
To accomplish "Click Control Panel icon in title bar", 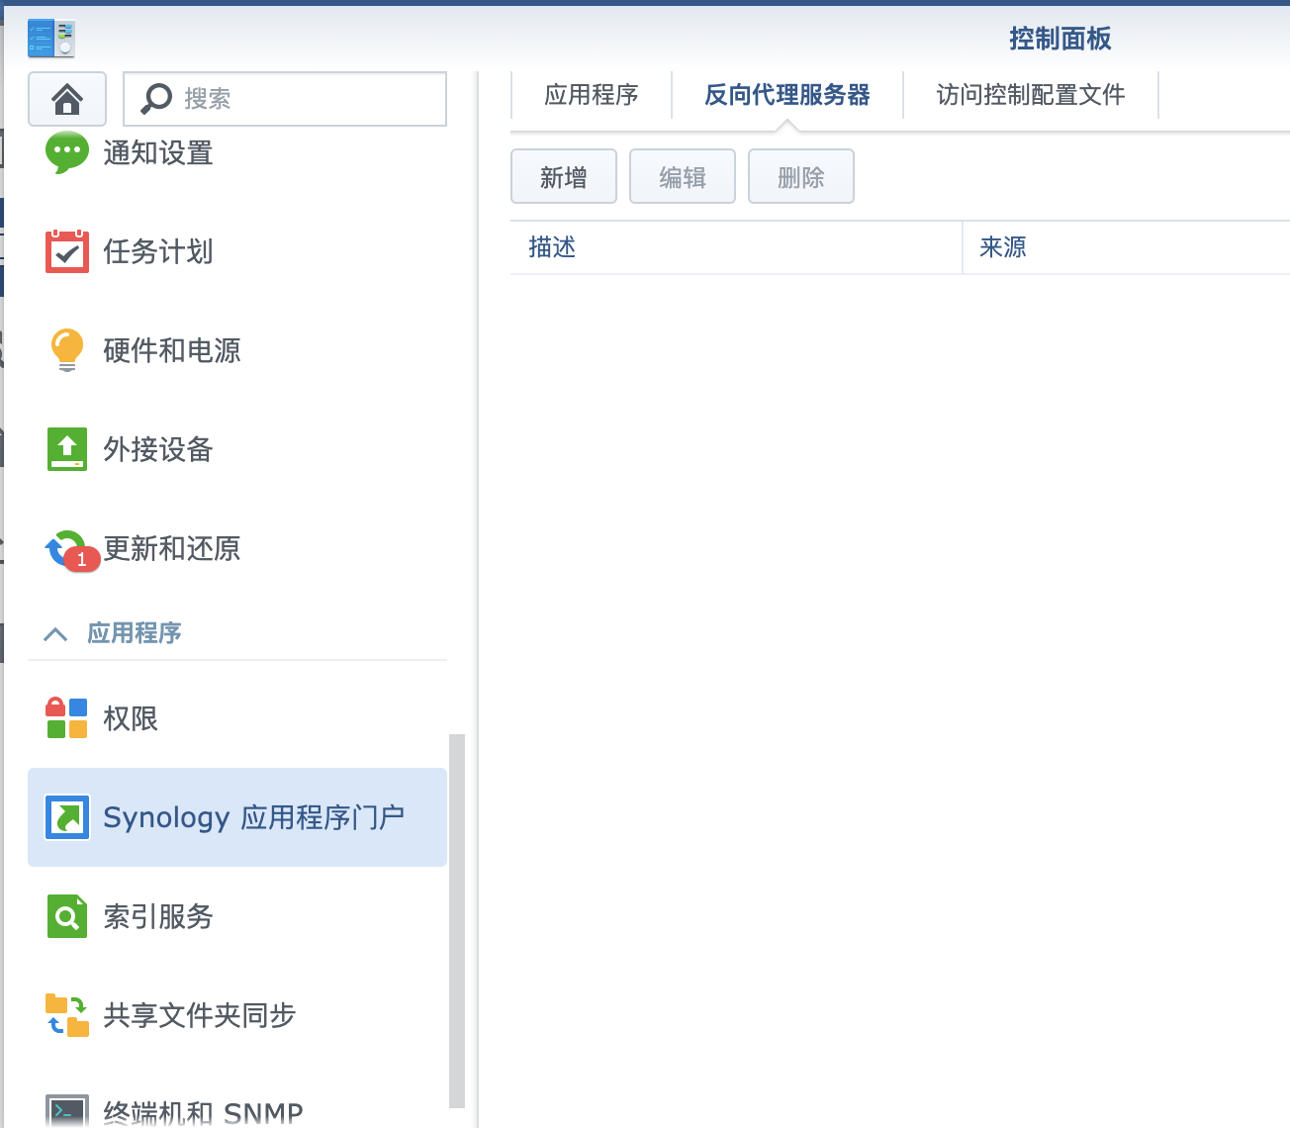I will tap(51, 39).
